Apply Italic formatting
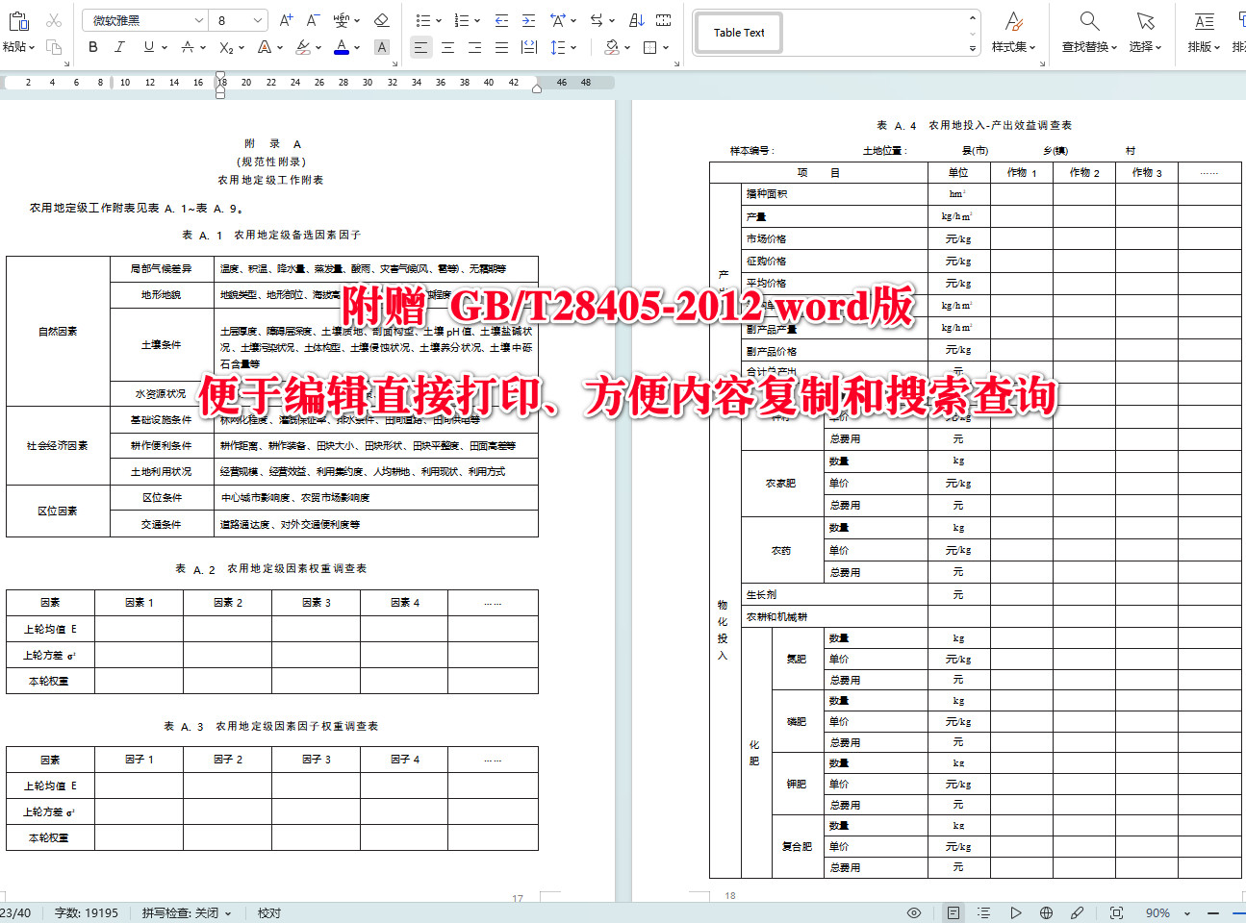Screen dimensions: 1246x923 pos(118,46)
